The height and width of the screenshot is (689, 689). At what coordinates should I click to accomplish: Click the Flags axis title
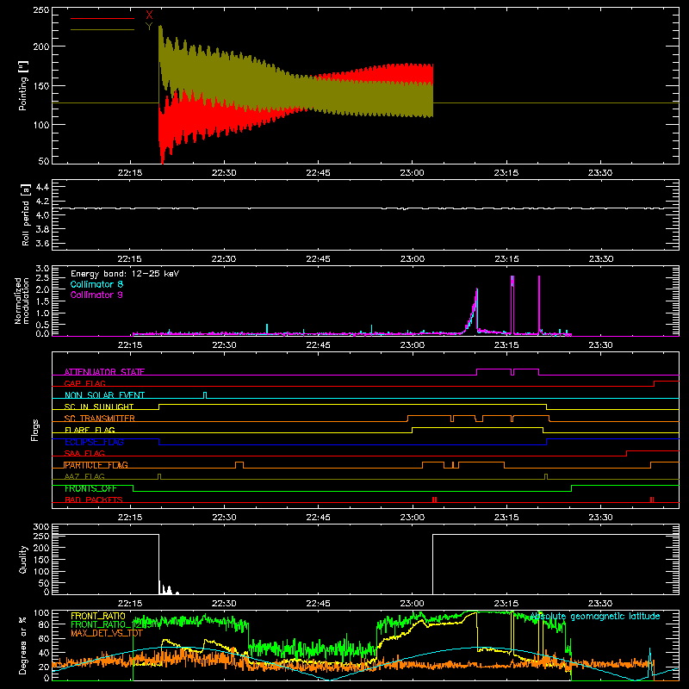(x=35, y=430)
